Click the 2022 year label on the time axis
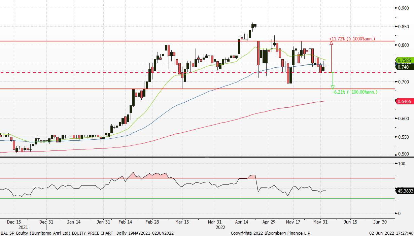Image resolution: width=414 pixels, height=236 pixels. [x=220, y=227]
